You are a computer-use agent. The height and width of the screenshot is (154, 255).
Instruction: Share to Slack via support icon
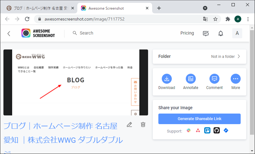click(x=189, y=131)
